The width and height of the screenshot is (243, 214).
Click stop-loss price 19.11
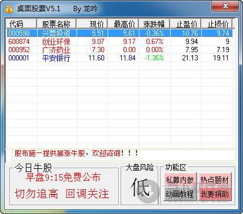[x=221, y=58]
